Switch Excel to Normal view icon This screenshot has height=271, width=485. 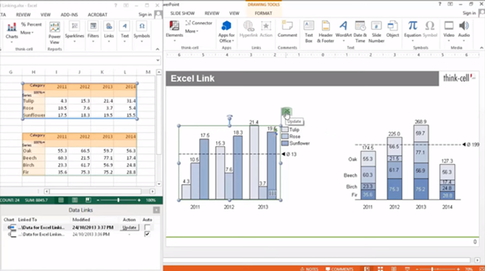(61, 200)
